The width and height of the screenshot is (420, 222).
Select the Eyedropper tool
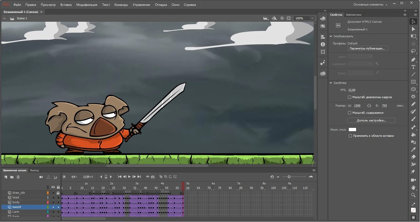point(413,149)
